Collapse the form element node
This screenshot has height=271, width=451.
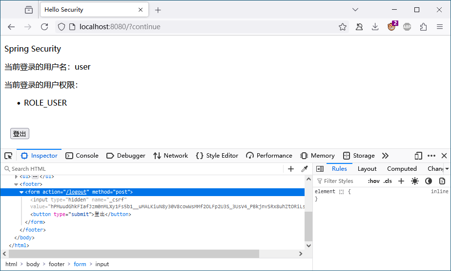[x=21, y=192]
